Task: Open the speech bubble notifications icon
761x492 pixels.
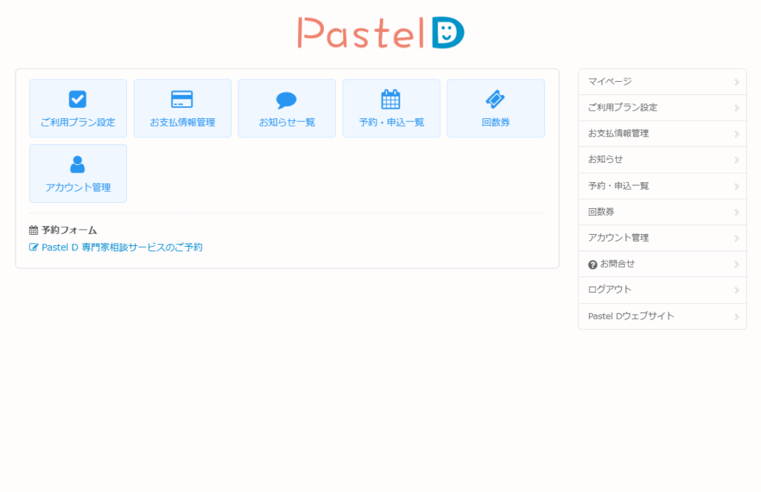Action: tap(286, 100)
